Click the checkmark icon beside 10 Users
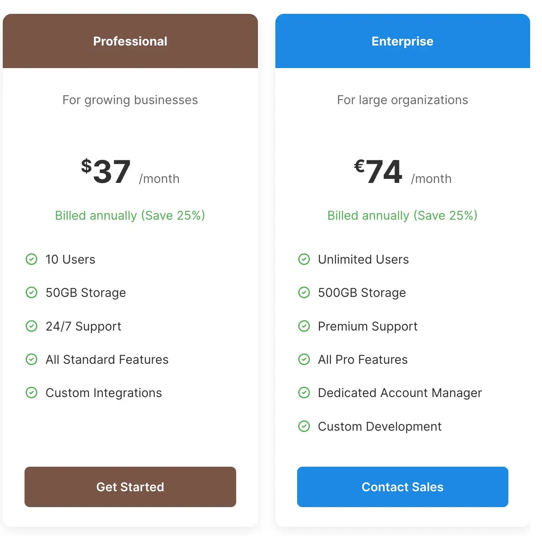The image size is (542, 536). [x=32, y=259]
